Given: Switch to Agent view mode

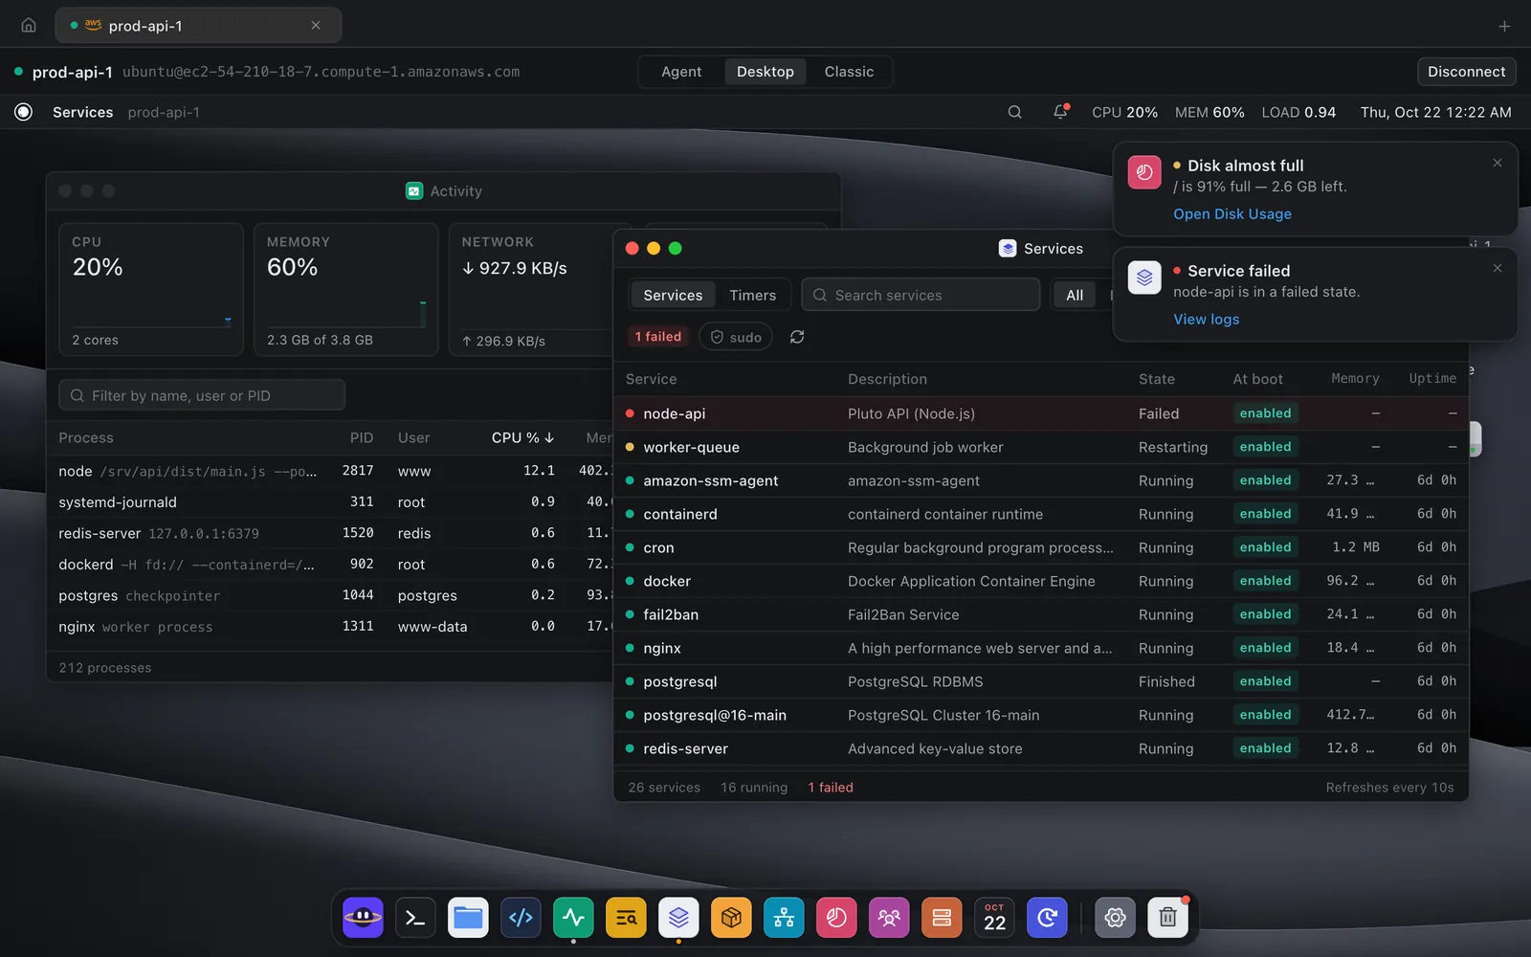Looking at the screenshot, I should (x=681, y=72).
